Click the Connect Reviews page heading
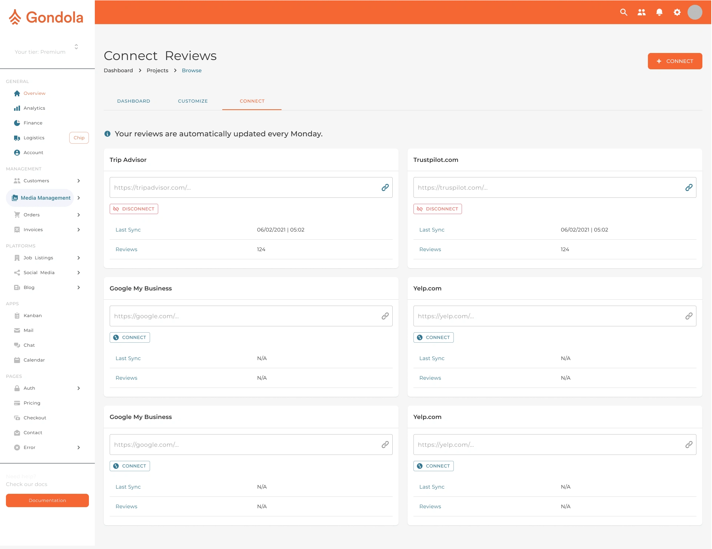The height and width of the screenshot is (549, 712). coord(160,56)
